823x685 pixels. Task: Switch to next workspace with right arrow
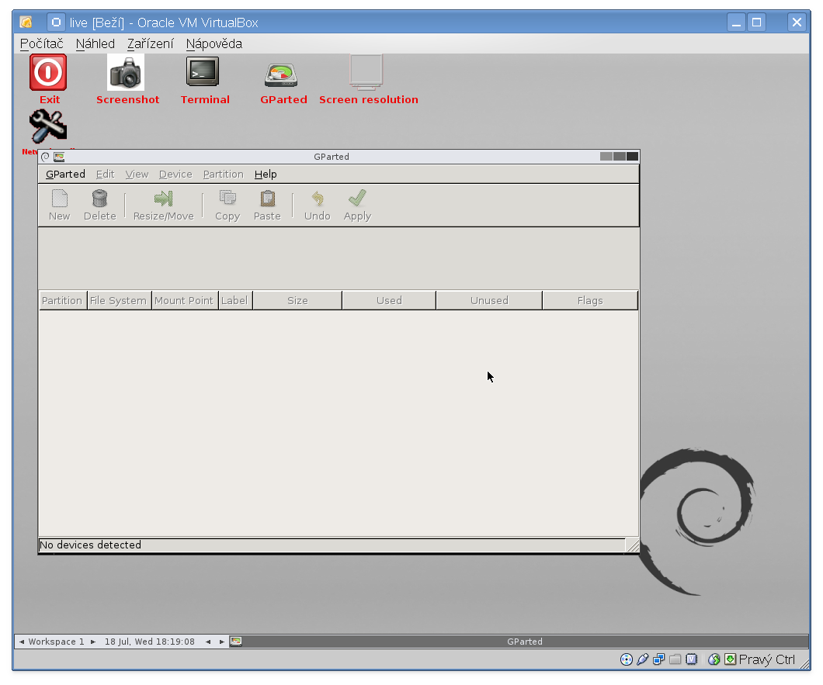pyautogui.click(x=93, y=642)
